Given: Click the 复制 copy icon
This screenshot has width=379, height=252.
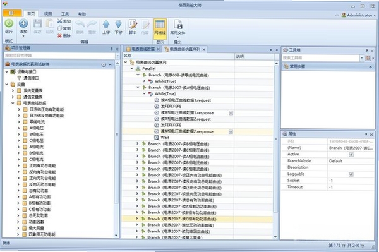Looking at the screenshot, I should [60, 28].
